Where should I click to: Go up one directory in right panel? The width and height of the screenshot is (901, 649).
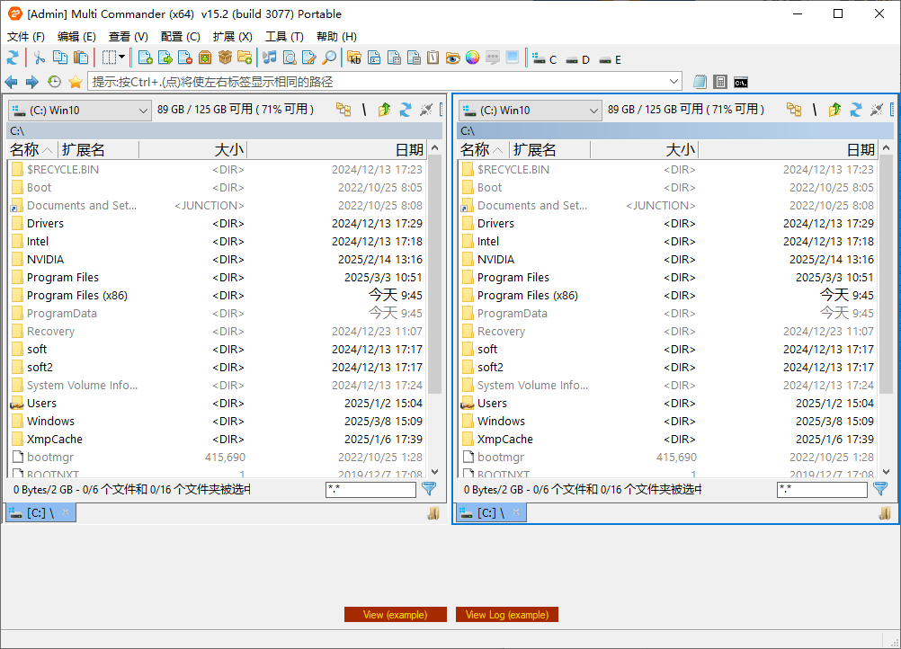pos(834,109)
